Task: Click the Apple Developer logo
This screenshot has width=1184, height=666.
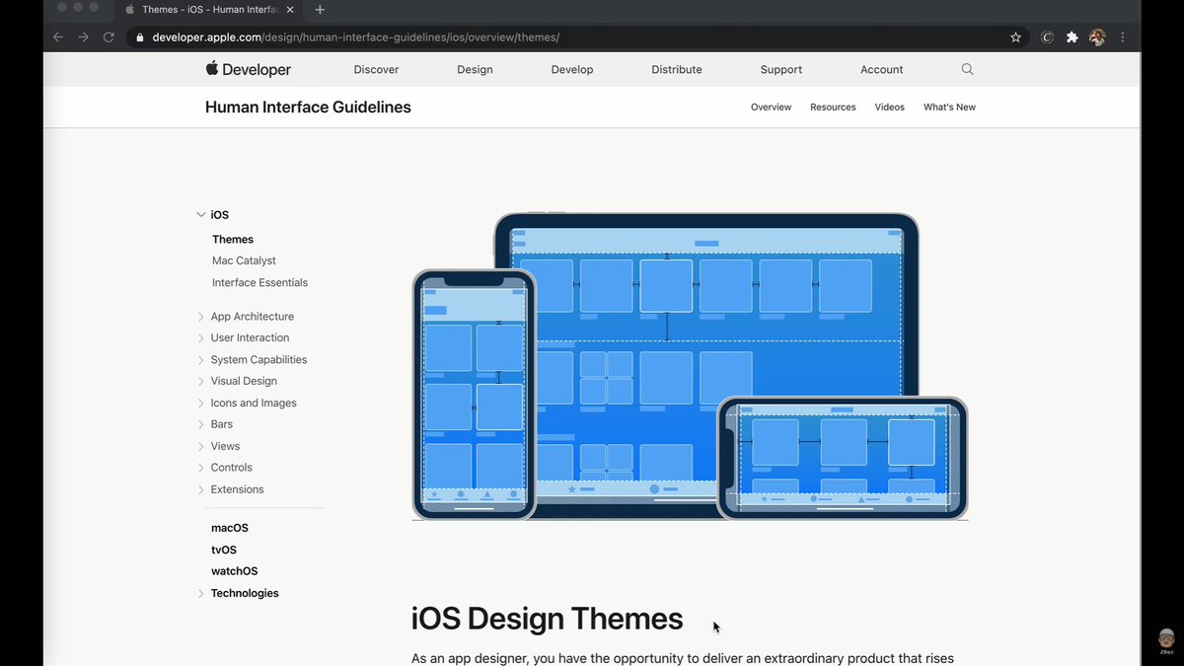Action: click(248, 69)
